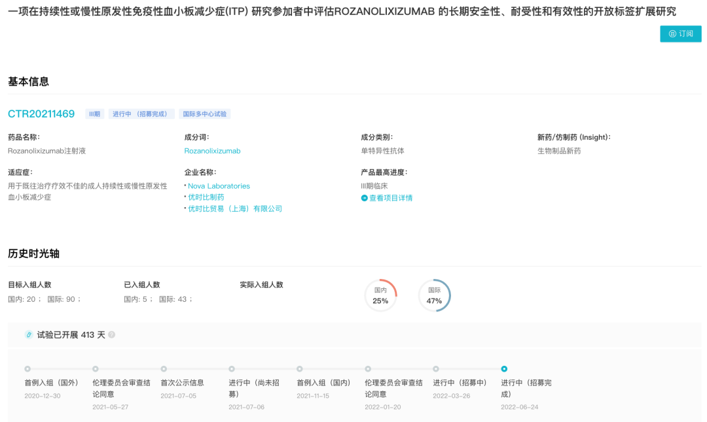Select the 2022-01-20 伦理委员会审查结论同意 marker
The height and width of the screenshot is (422, 707).
[368, 369]
